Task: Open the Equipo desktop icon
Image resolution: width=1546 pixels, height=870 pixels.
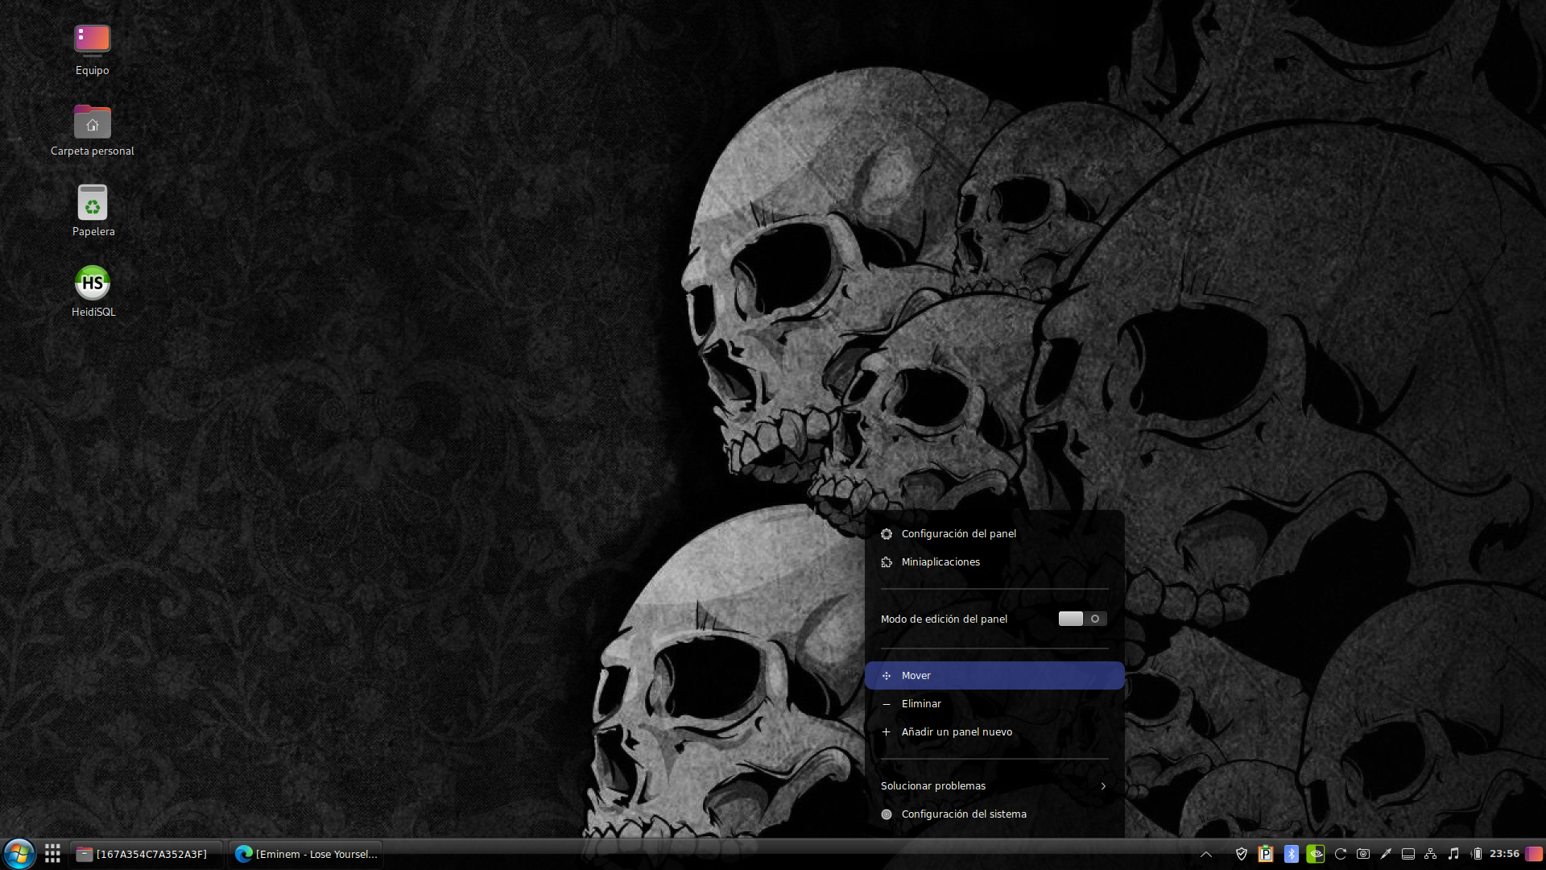Action: coord(93,50)
